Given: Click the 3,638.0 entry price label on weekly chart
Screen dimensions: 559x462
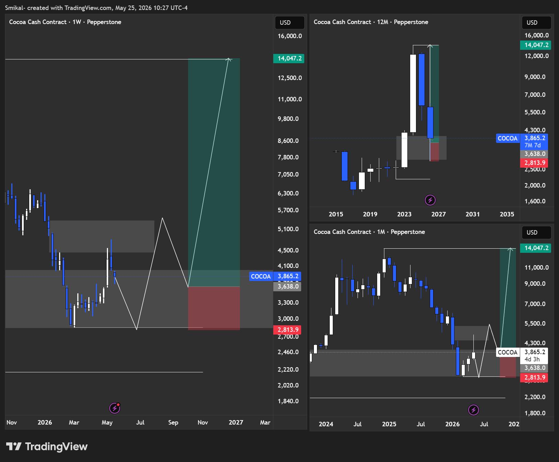Looking at the screenshot, I should pyautogui.click(x=287, y=286).
